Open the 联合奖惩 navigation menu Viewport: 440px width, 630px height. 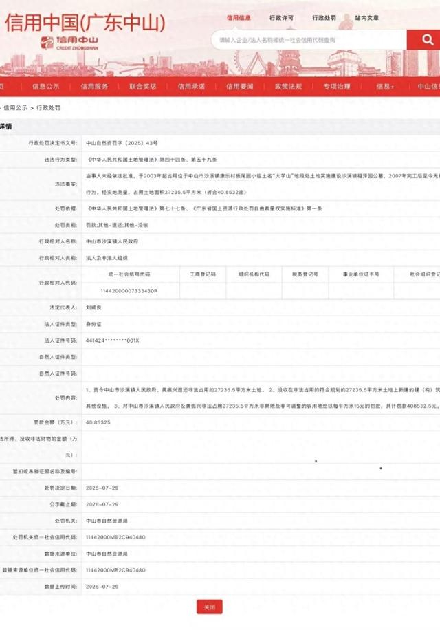(142, 87)
